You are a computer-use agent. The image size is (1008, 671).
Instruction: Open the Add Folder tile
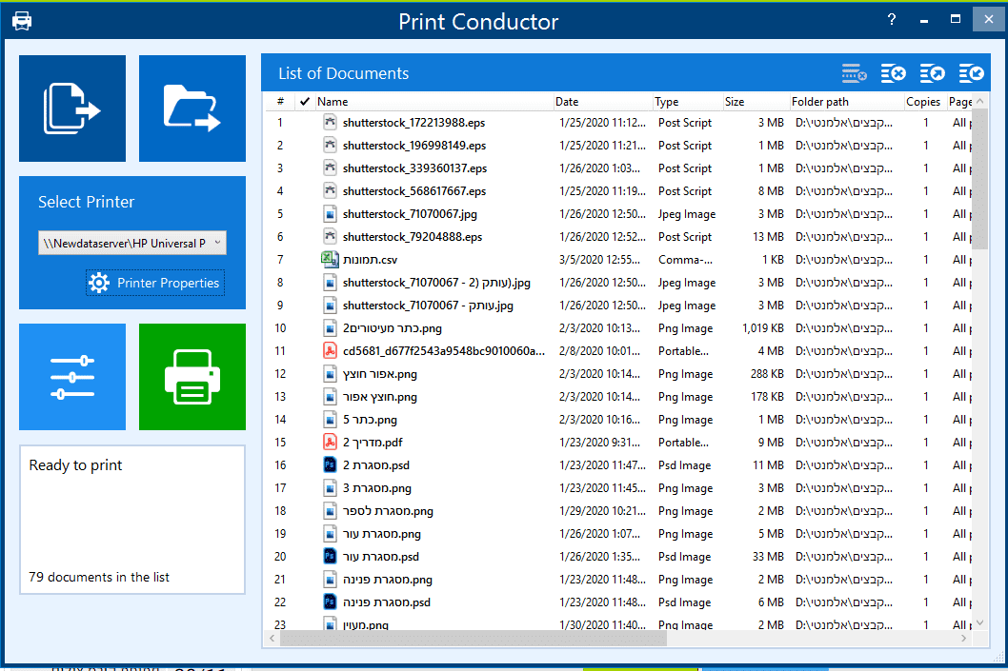coord(192,109)
